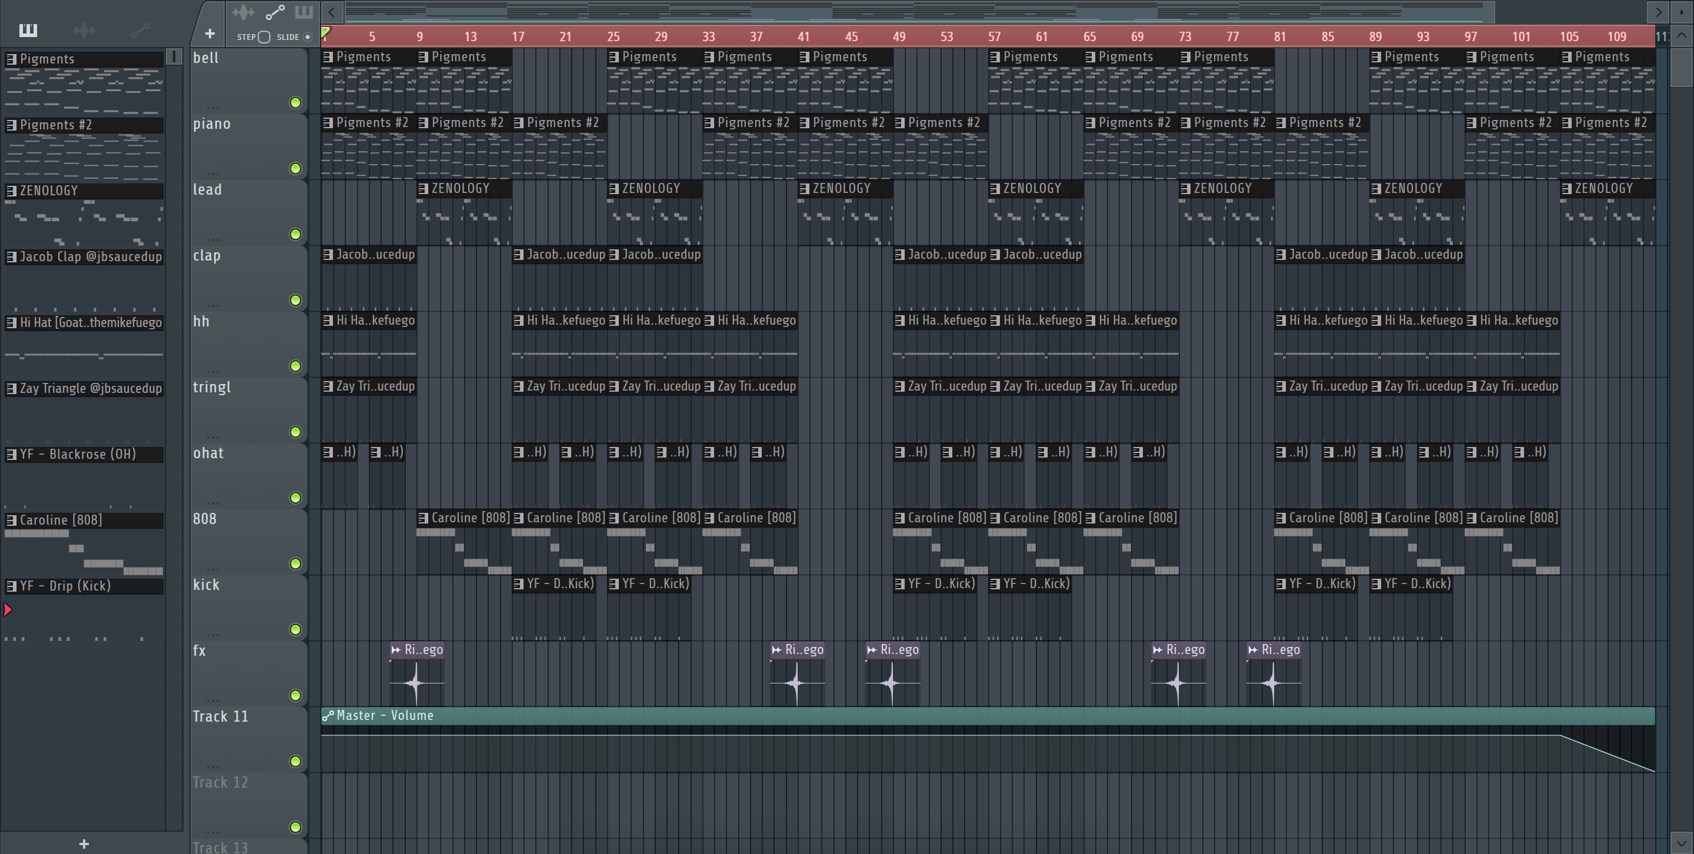Add a new track using the plus button above the track list
Screen dimensions: 1694x854
pyautogui.click(x=210, y=34)
